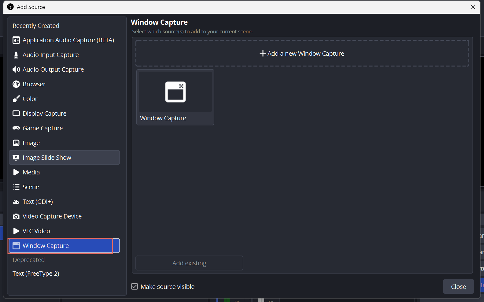Screen dimensions: 484x302
Task: Click the Scene list icon
Action: pyautogui.click(x=16, y=187)
